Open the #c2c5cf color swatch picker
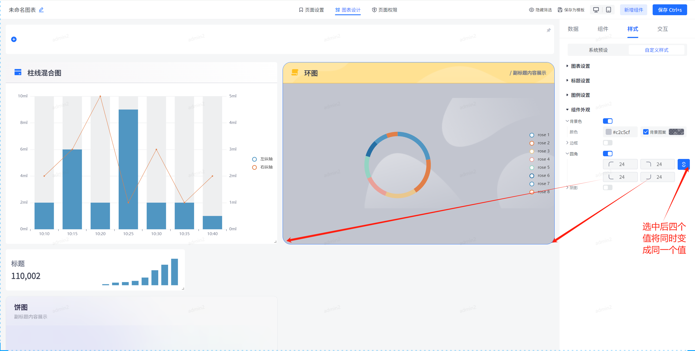Viewport: 695px width, 351px height. [x=609, y=132]
